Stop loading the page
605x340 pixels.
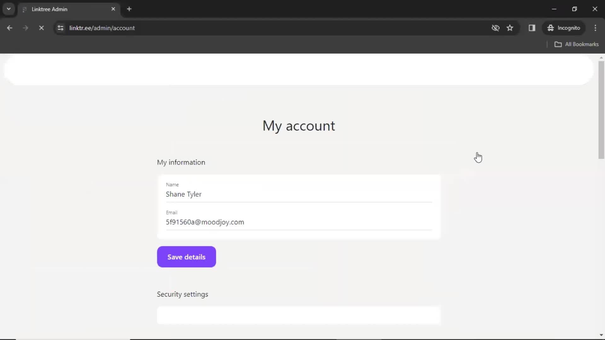(x=41, y=28)
